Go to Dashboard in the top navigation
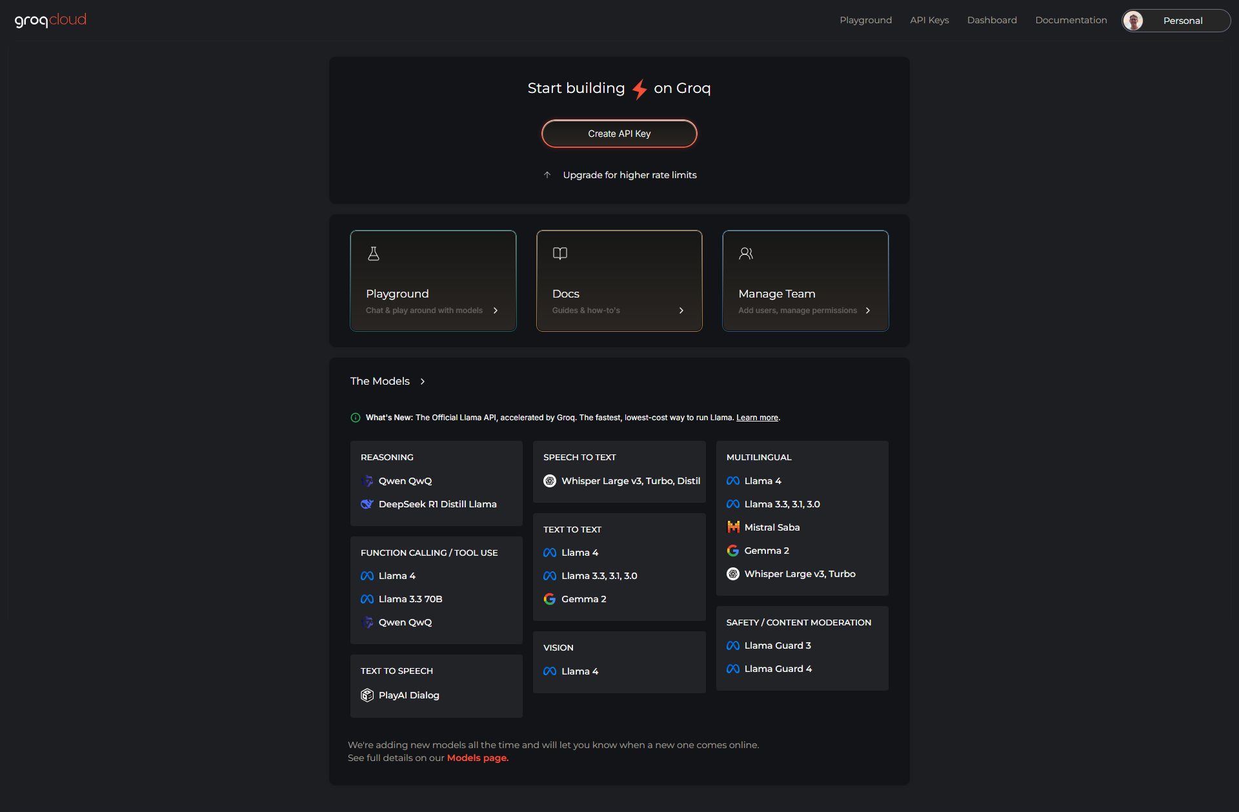Viewport: 1239px width, 812px height. 992,20
